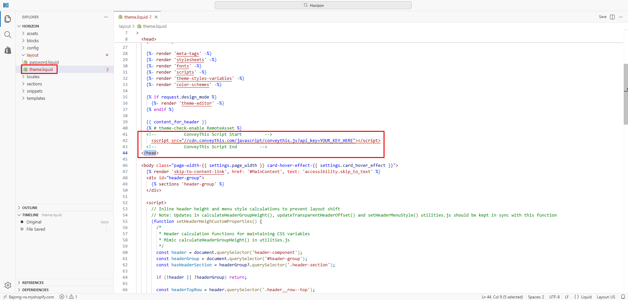This screenshot has height=300, width=628.
Task: Change end of line via LF
Action: click(x=567, y=297)
